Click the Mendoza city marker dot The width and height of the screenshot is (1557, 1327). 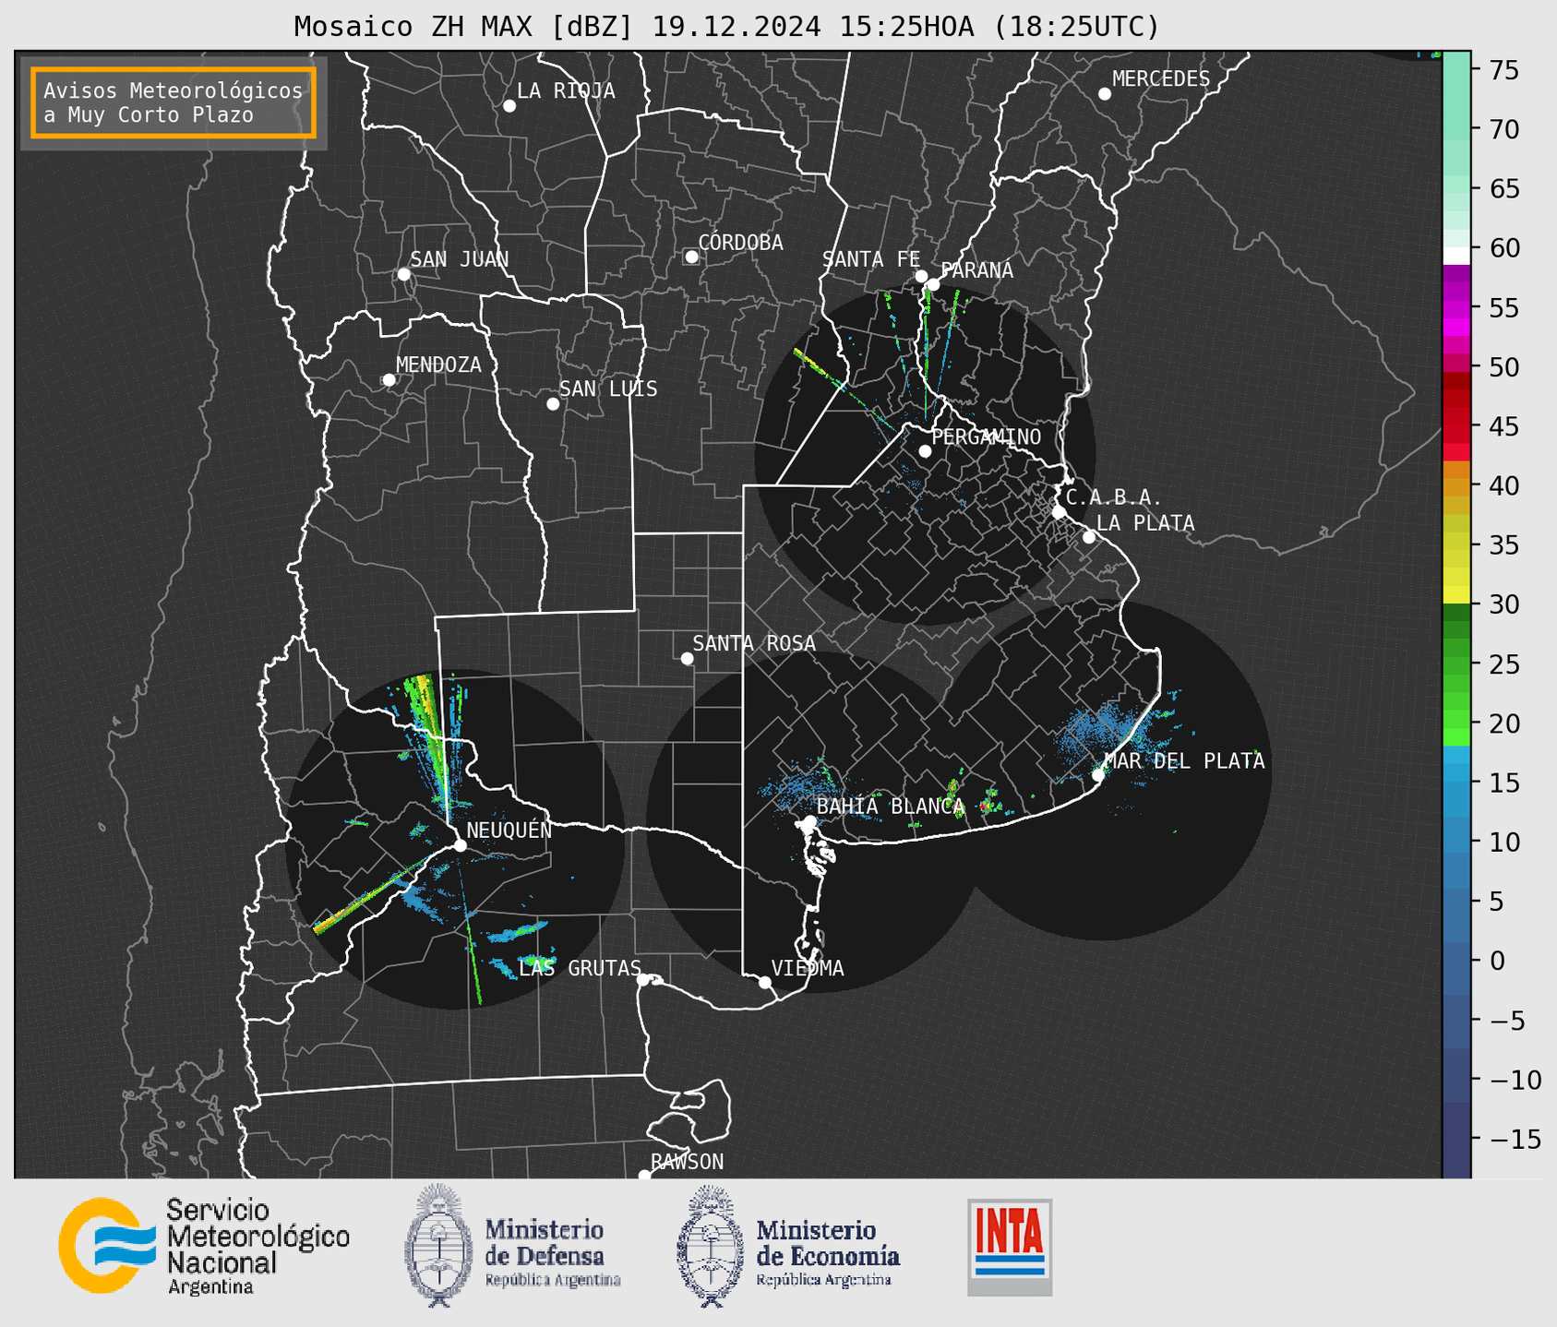tap(389, 380)
